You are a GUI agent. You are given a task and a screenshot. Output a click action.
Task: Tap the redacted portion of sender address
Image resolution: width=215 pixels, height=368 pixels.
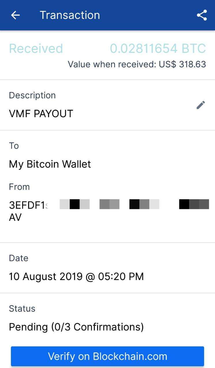pos(134,204)
